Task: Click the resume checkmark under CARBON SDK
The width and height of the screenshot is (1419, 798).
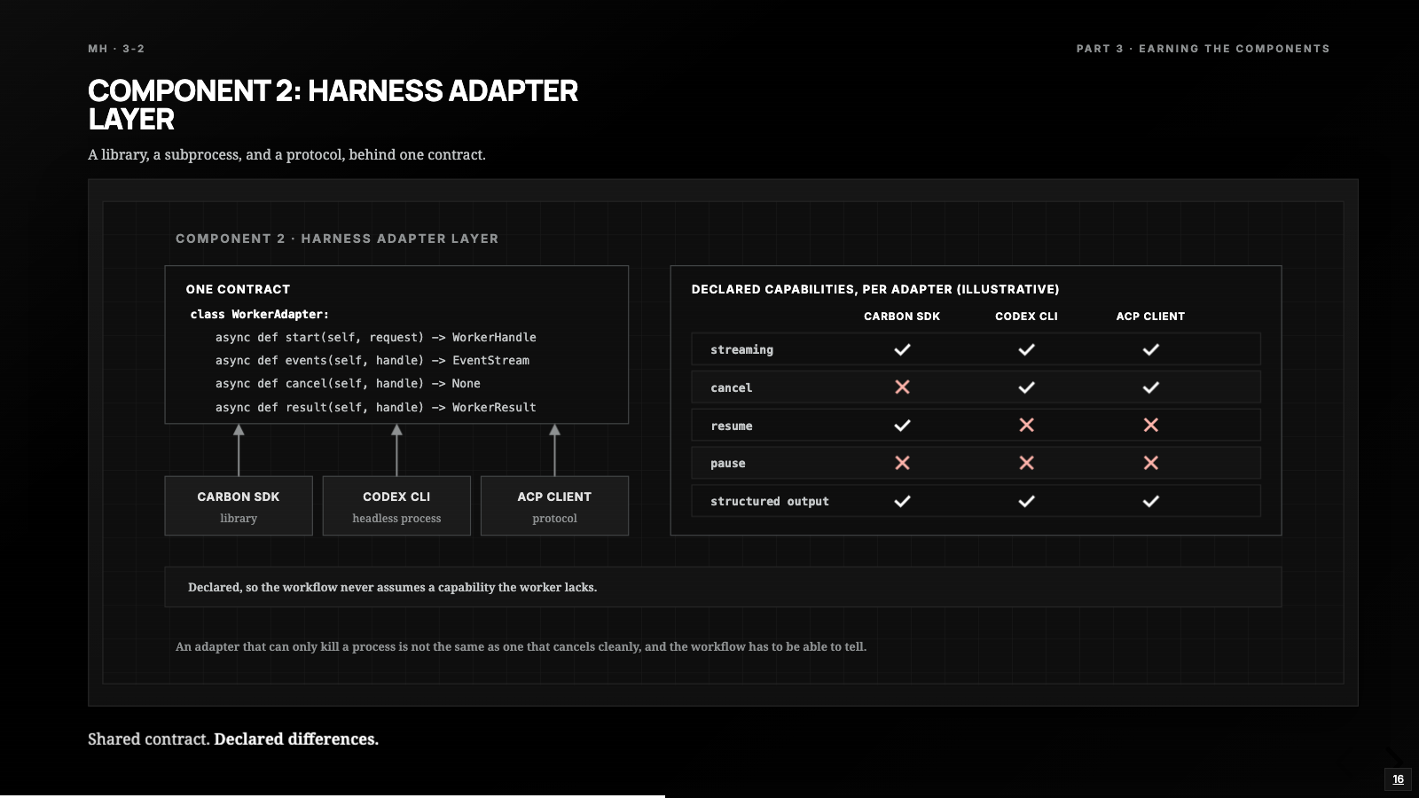Action: coord(902,426)
